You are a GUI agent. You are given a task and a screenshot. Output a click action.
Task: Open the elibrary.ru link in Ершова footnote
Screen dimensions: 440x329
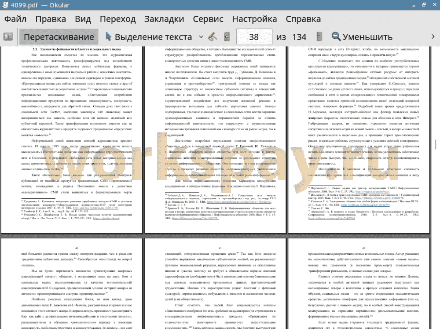tap(195, 218)
